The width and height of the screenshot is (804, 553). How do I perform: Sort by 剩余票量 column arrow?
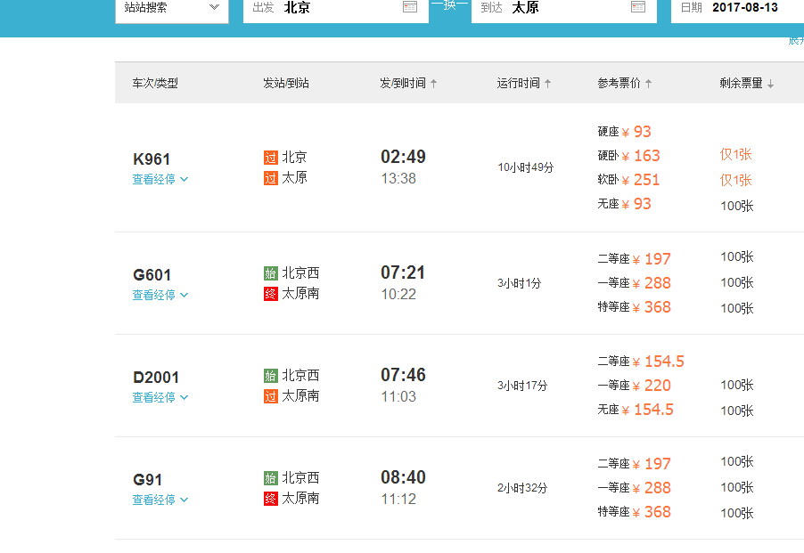pos(770,84)
